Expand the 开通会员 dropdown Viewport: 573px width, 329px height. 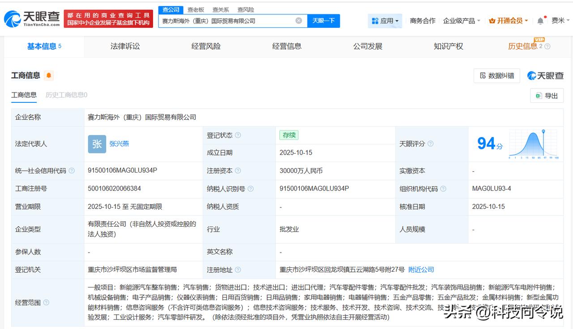pos(509,21)
